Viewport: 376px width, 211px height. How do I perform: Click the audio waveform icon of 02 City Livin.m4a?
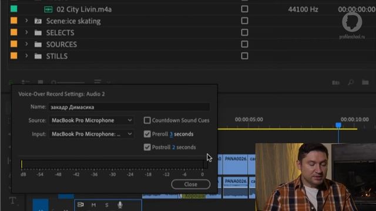[48, 9]
